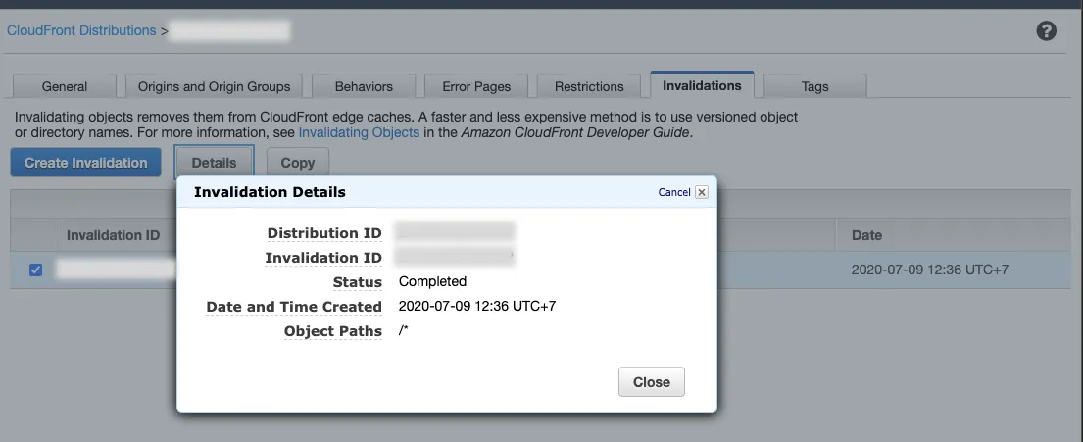1083x442 pixels.
Task: Click the Invalidation ID label in dialog
Action: [x=323, y=258]
